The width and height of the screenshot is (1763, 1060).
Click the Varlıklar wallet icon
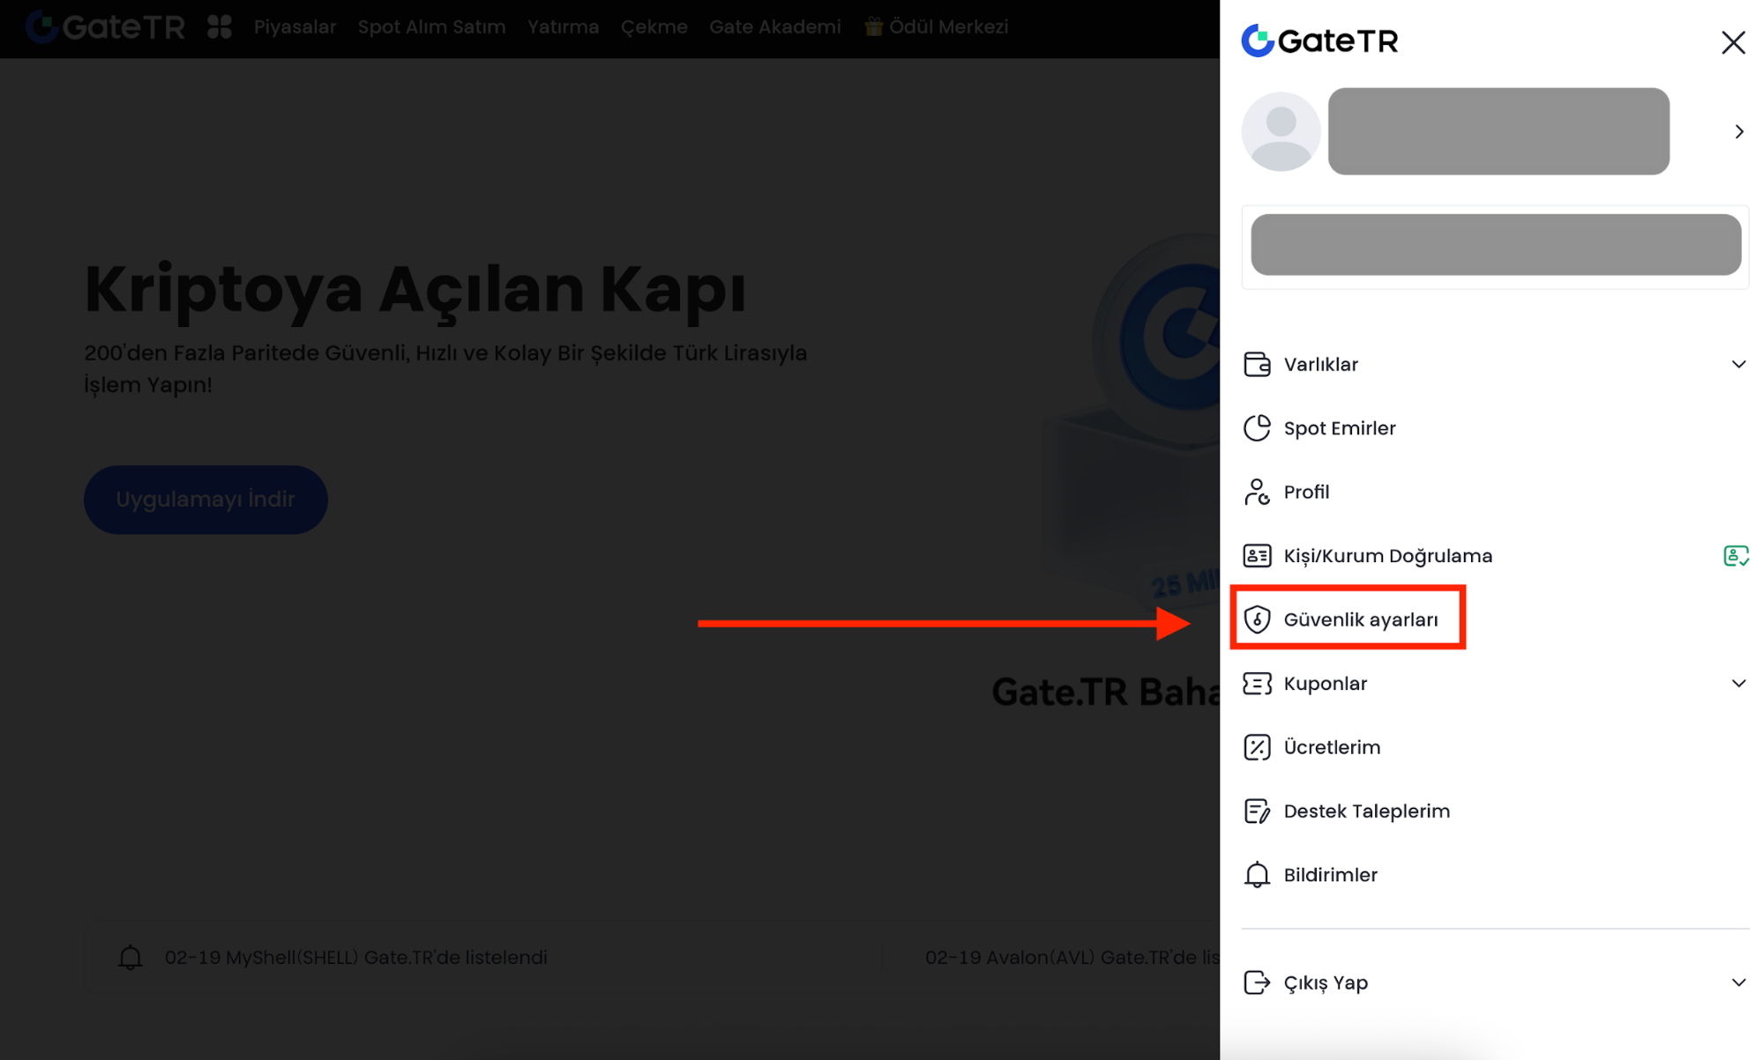click(x=1257, y=364)
